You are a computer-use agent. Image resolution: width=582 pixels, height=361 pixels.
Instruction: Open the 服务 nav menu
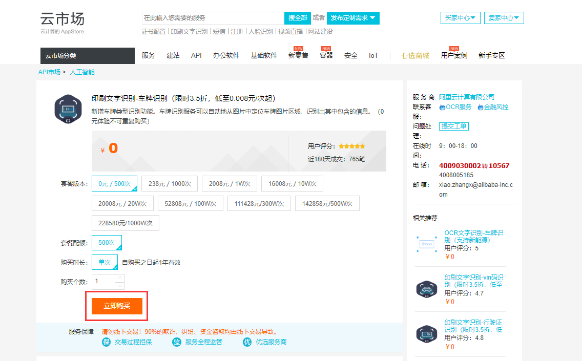148,56
